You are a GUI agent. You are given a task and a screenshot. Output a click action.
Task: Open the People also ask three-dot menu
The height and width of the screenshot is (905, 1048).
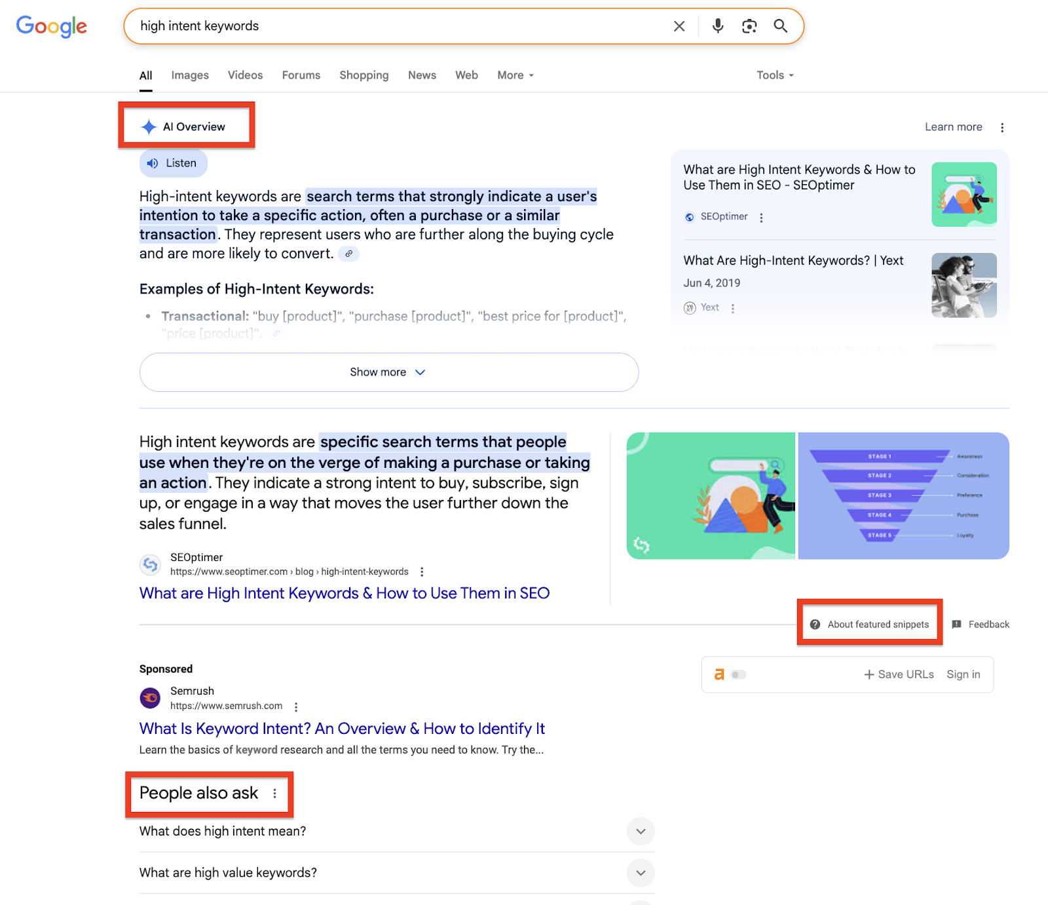tap(274, 793)
